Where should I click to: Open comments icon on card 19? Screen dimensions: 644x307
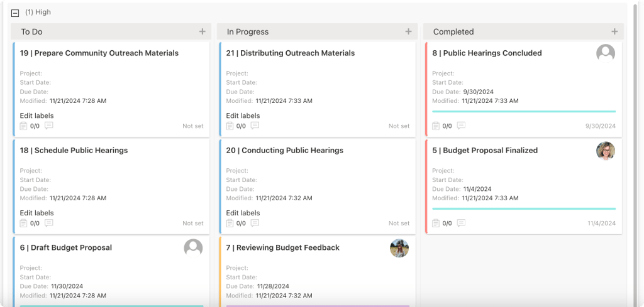(x=49, y=126)
